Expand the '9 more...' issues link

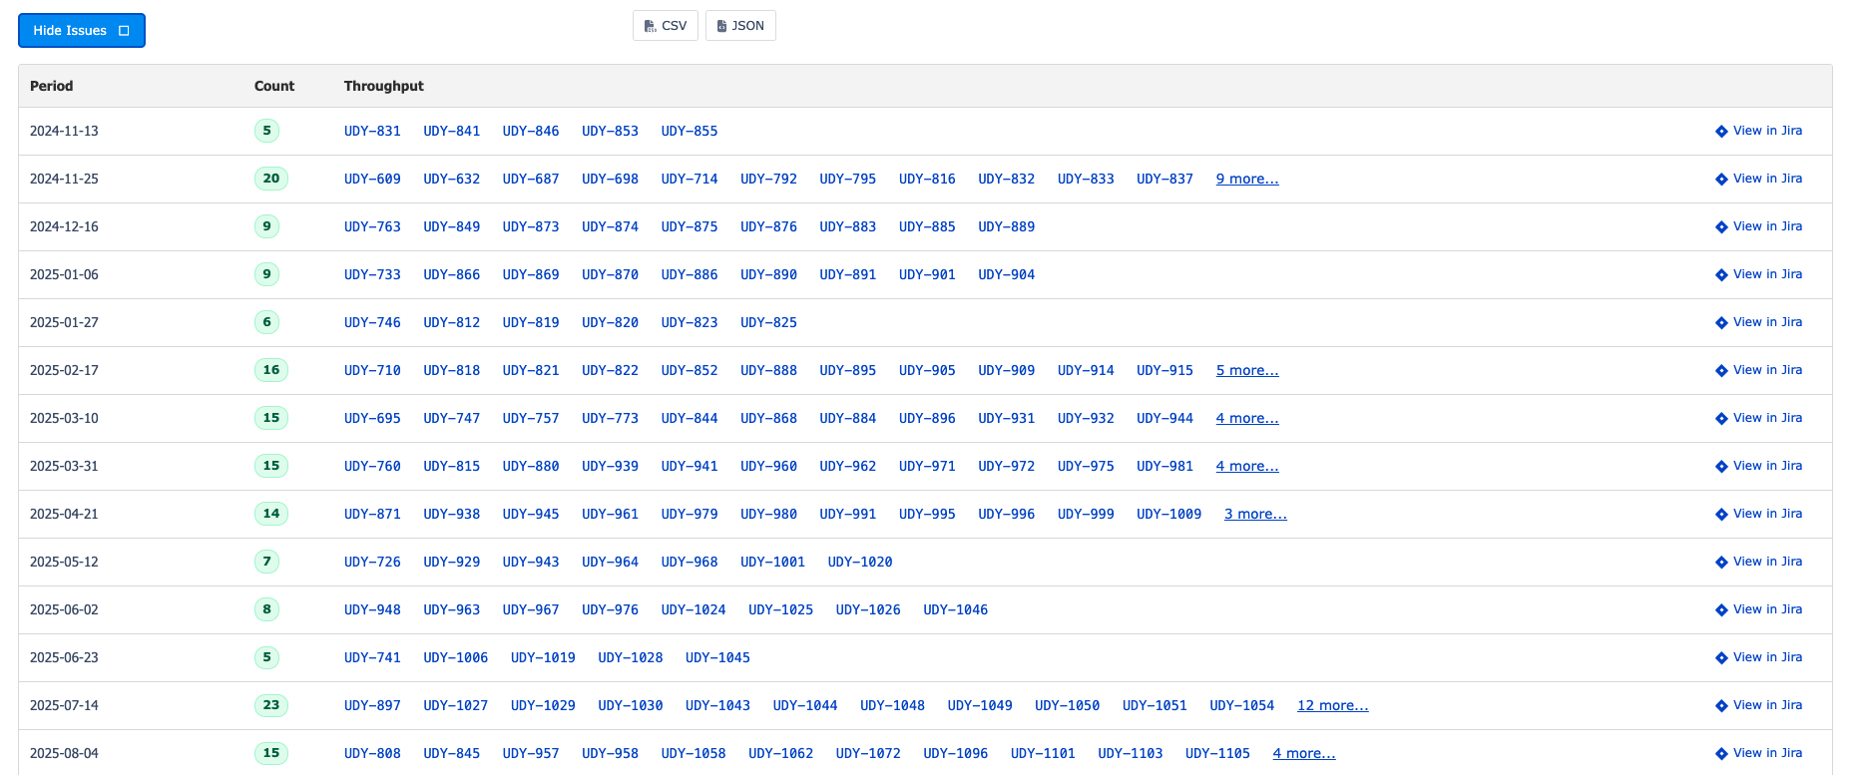point(1246,179)
